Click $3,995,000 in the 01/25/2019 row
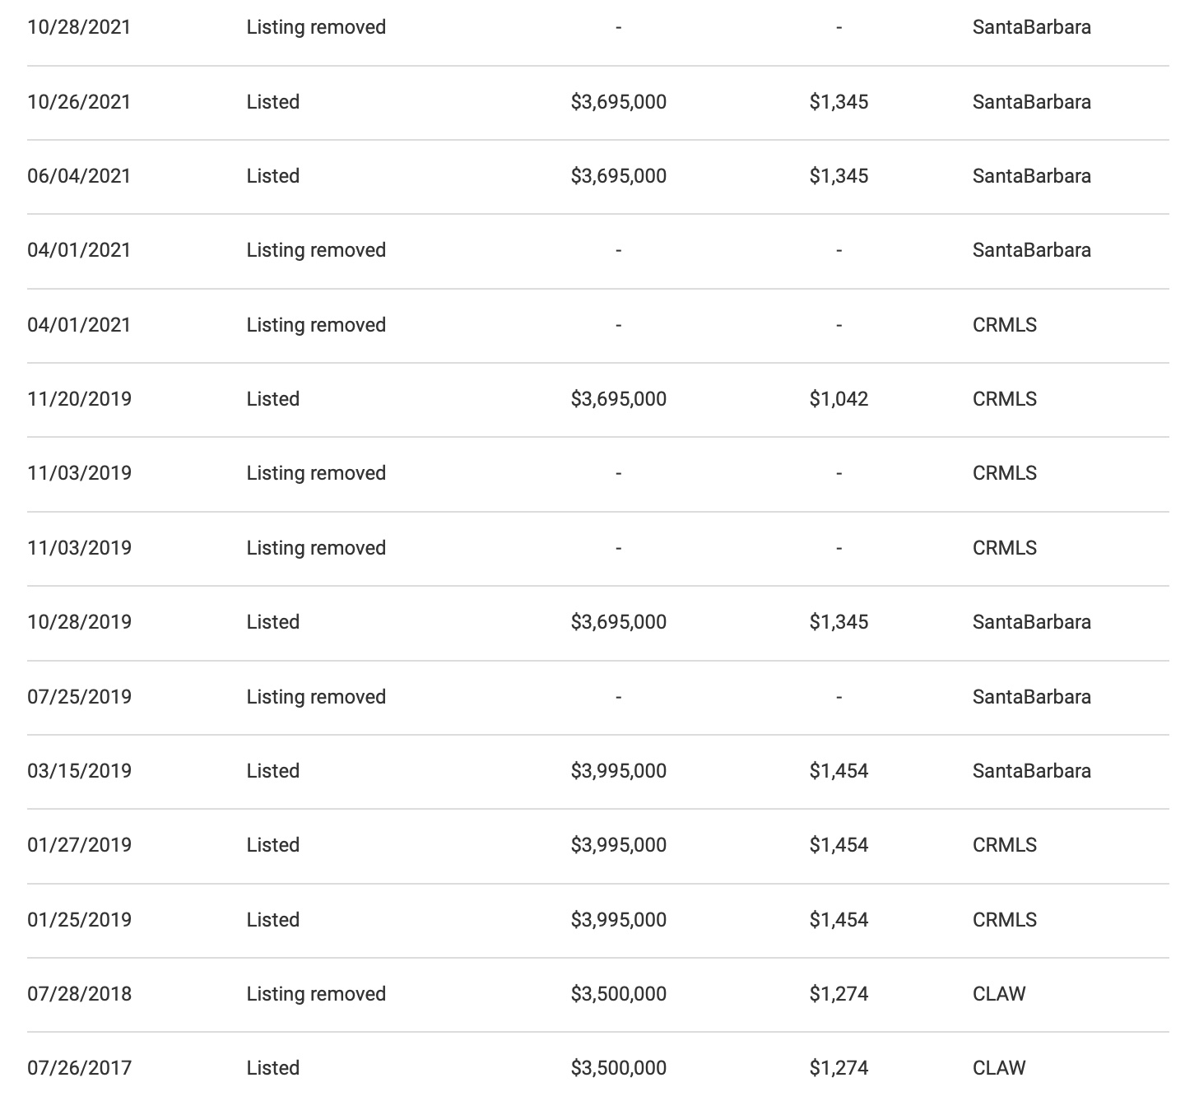Screen dimensions: 1185x1101 (618, 920)
